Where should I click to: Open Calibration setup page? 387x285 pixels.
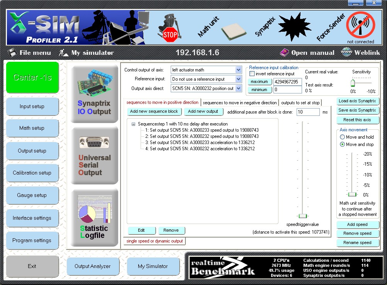32,173
